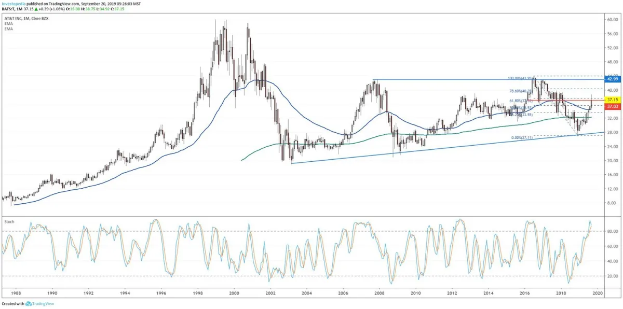The width and height of the screenshot is (623, 309).
Task: Click the 2002 label on the time axis
Action: click(x=270, y=293)
